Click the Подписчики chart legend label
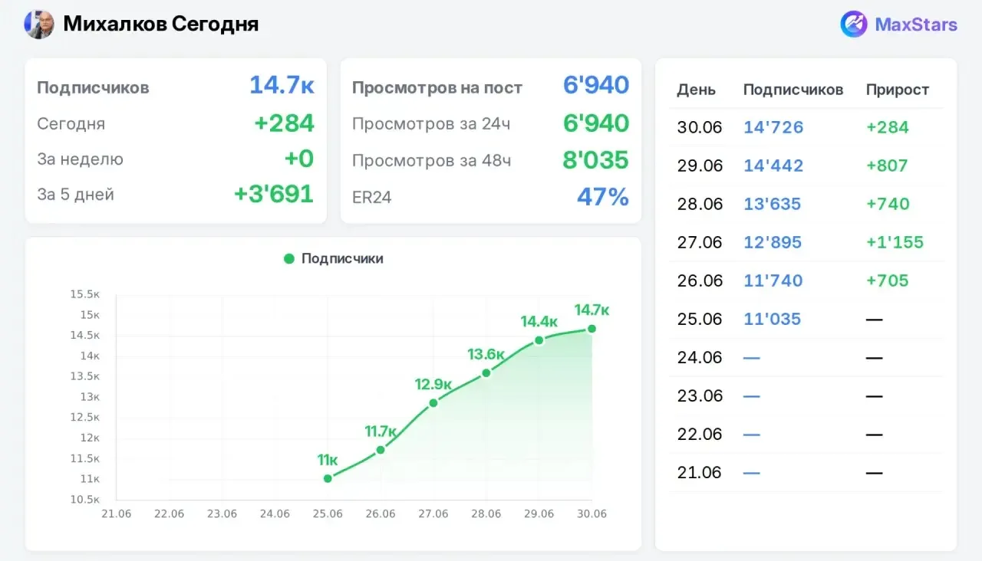This screenshot has height=561, width=982. 342,259
